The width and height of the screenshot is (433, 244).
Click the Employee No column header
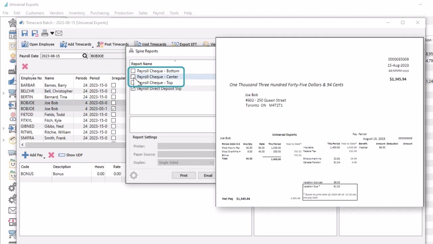click(31, 78)
